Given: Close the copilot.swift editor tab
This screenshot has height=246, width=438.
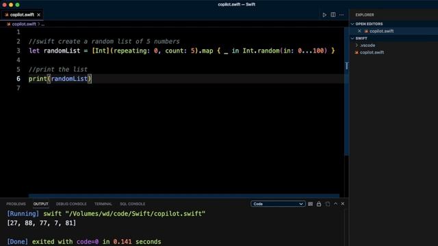Looking at the screenshot, I should pos(38,15).
